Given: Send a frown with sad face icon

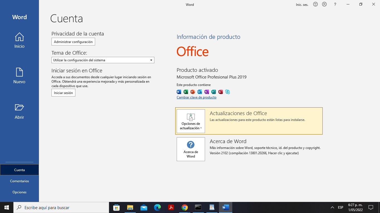Looking at the screenshot, I should coord(324,4).
